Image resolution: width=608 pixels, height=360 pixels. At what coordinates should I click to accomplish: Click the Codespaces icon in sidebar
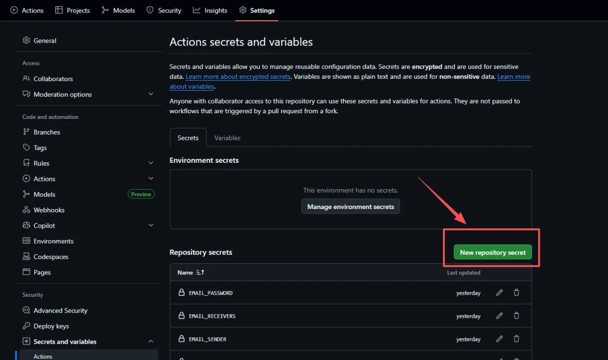[26, 257]
